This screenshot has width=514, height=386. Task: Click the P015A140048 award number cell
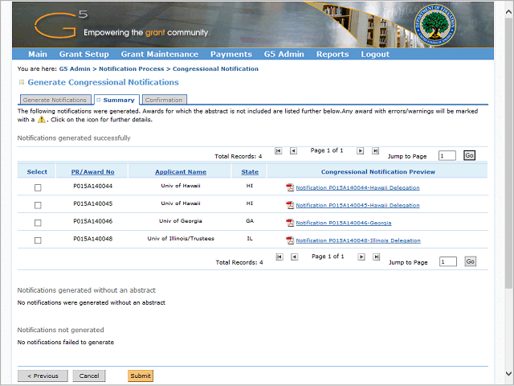click(93, 239)
